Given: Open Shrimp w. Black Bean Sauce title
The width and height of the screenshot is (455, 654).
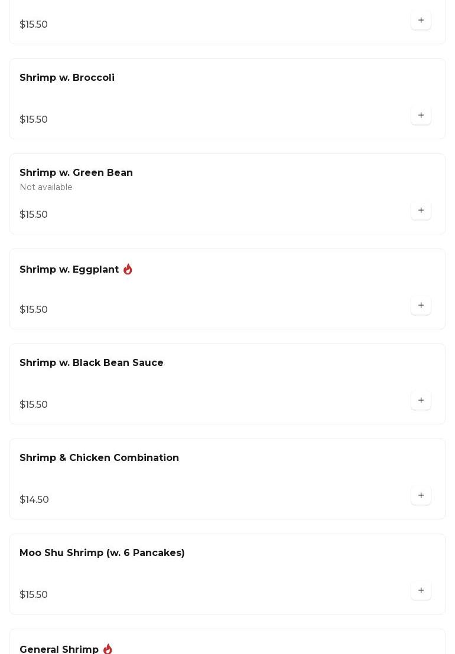Looking at the screenshot, I should pyautogui.click(x=92, y=363).
